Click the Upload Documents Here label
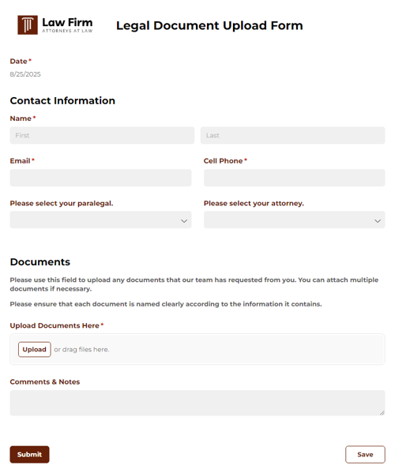 (55, 325)
